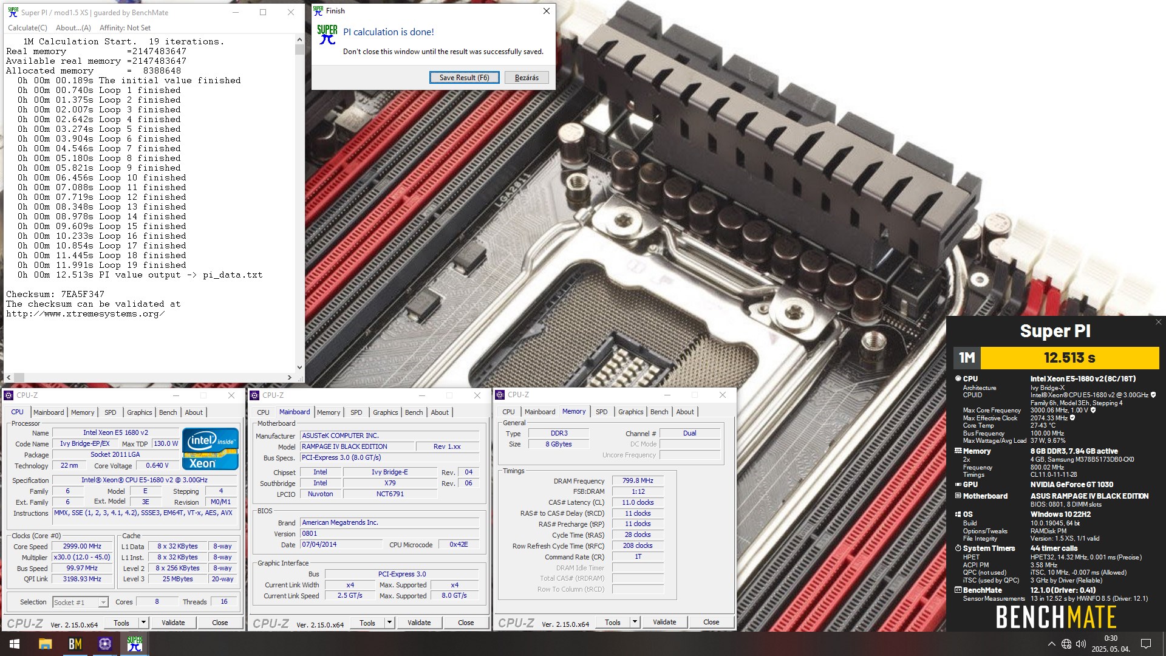Switch to CPU-Z via its taskbar icon
The height and width of the screenshot is (656, 1166).
point(104,644)
